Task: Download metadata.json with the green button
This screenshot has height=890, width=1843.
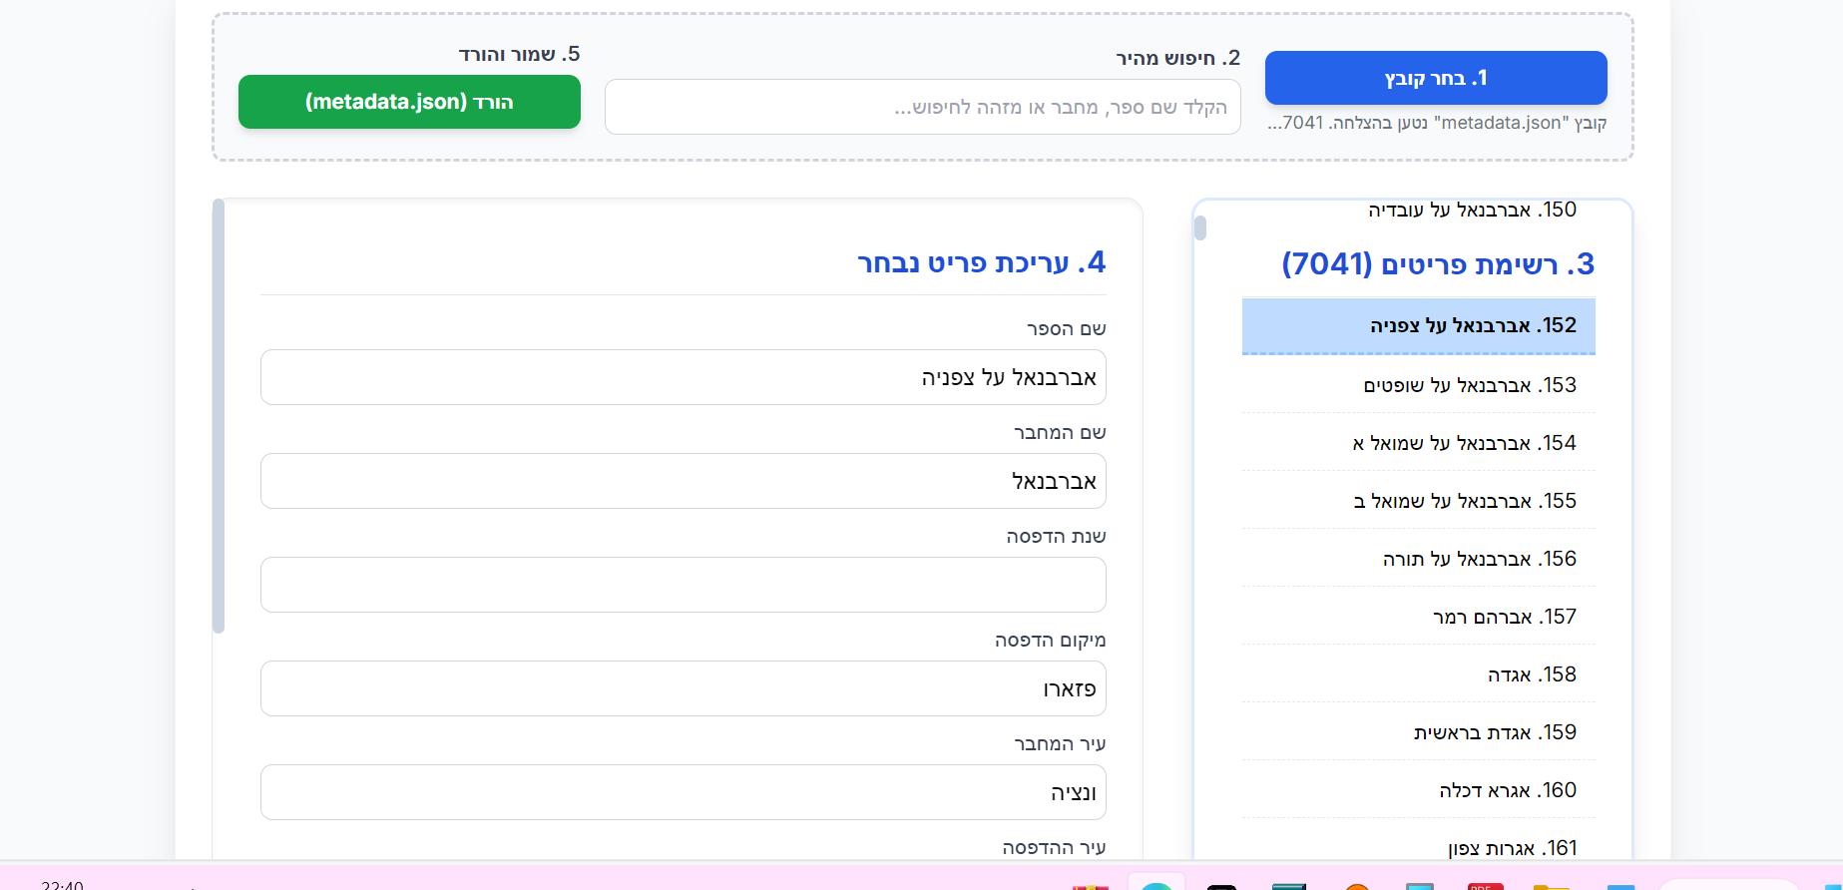Action: click(409, 102)
